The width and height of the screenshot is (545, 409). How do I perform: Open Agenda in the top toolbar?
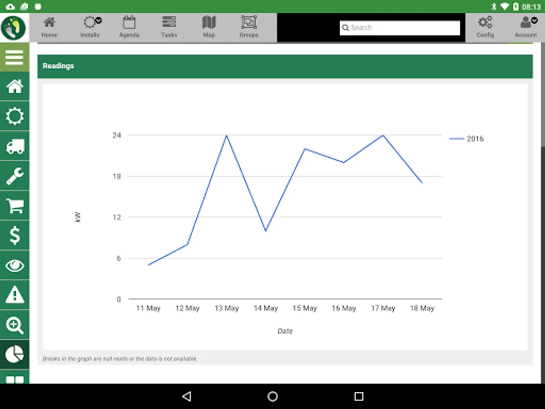129,27
